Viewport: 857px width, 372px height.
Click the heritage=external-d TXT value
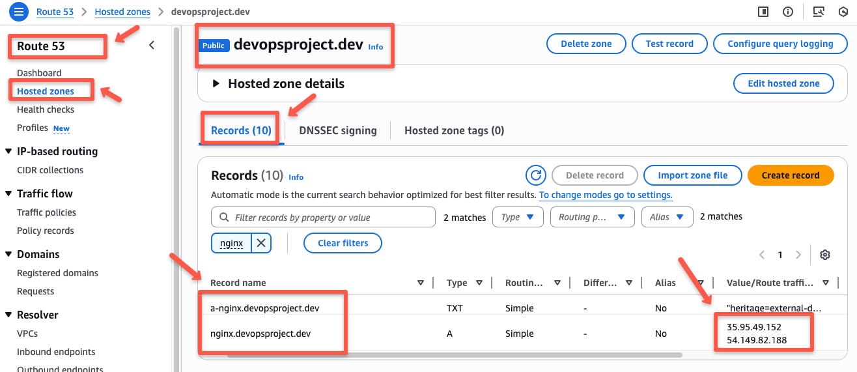[774, 308]
